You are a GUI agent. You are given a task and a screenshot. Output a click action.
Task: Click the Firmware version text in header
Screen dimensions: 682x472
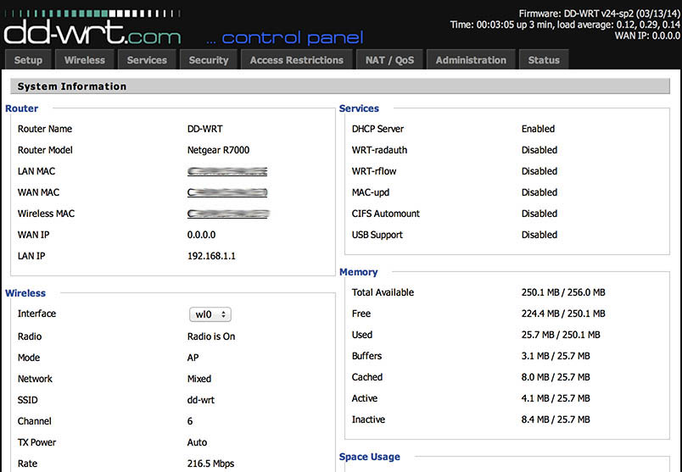pos(600,14)
